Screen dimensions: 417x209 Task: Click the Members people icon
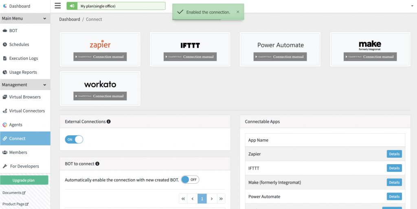coord(5,152)
